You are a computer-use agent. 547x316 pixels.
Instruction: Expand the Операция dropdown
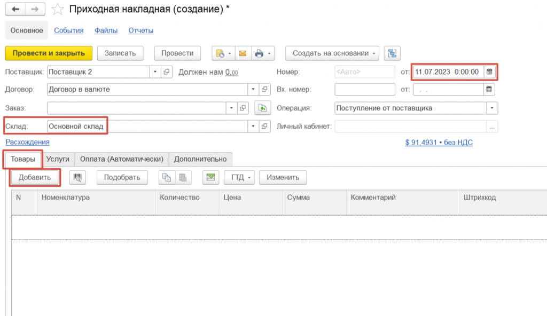[491, 108]
